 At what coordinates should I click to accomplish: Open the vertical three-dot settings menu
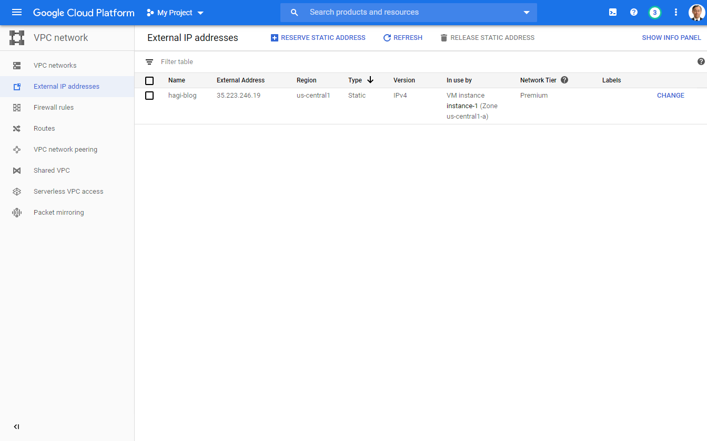point(676,13)
